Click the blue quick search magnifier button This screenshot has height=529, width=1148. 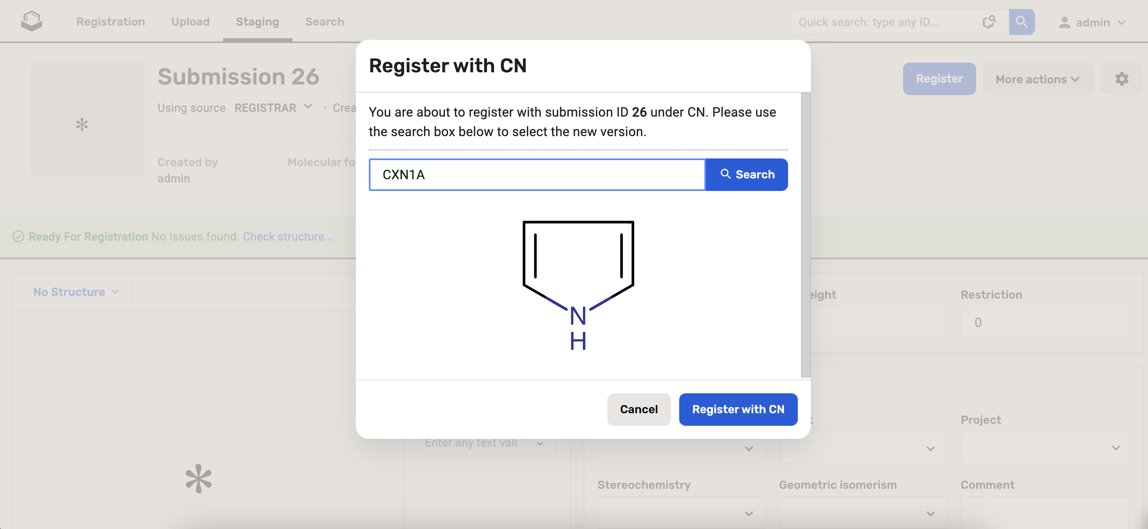(x=1021, y=22)
